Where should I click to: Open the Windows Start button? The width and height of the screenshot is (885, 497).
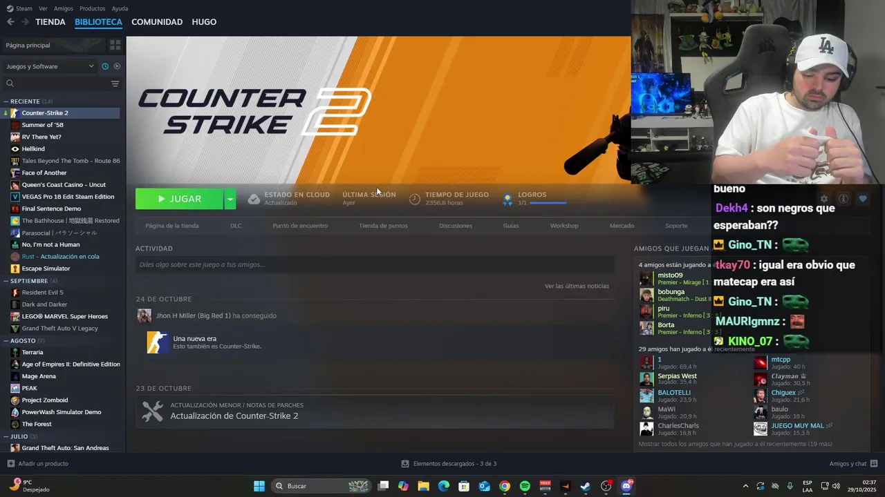pyautogui.click(x=259, y=486)
